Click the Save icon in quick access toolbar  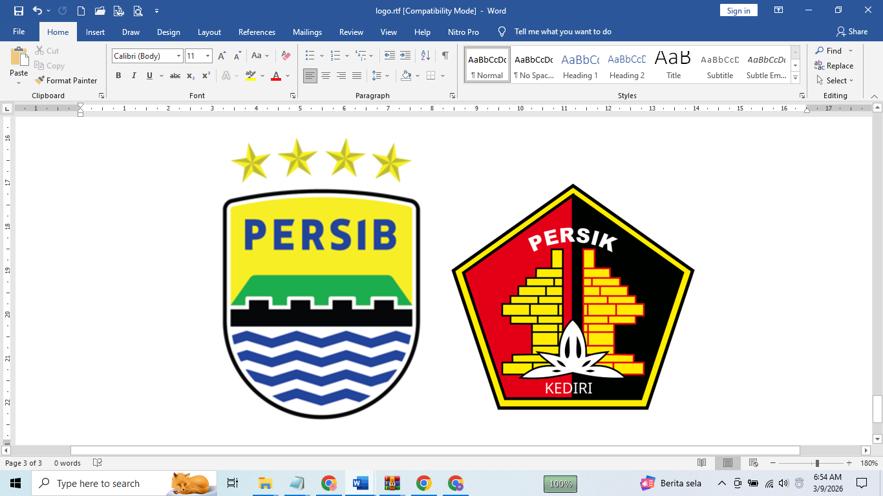coord(18,11)
